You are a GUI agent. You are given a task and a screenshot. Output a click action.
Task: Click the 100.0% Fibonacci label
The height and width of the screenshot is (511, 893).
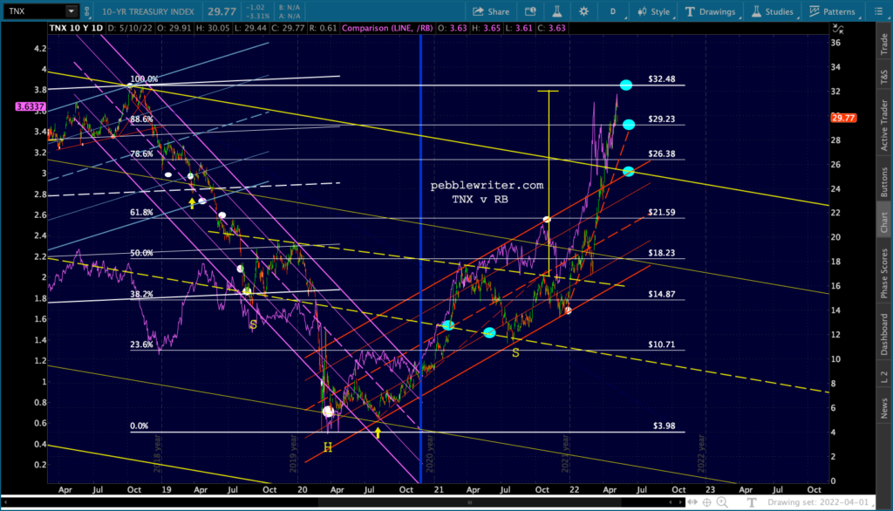(144, 79)
